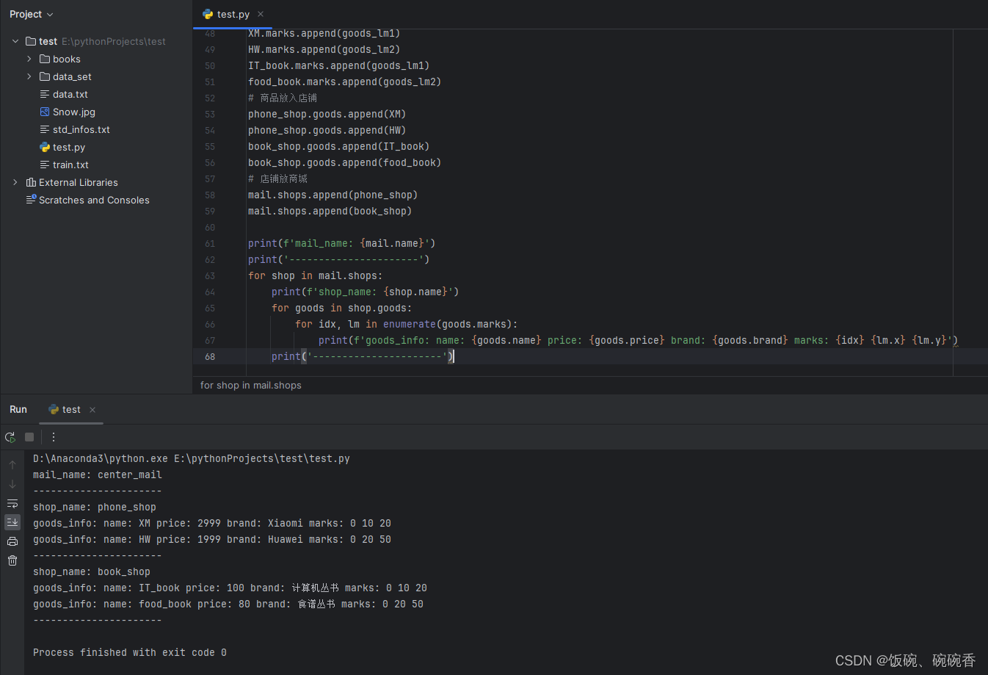This screenshot has width=988, height=675.
Task: Click line number 68 in gutter
Action: pyautogui.click(x=210, y=356)
